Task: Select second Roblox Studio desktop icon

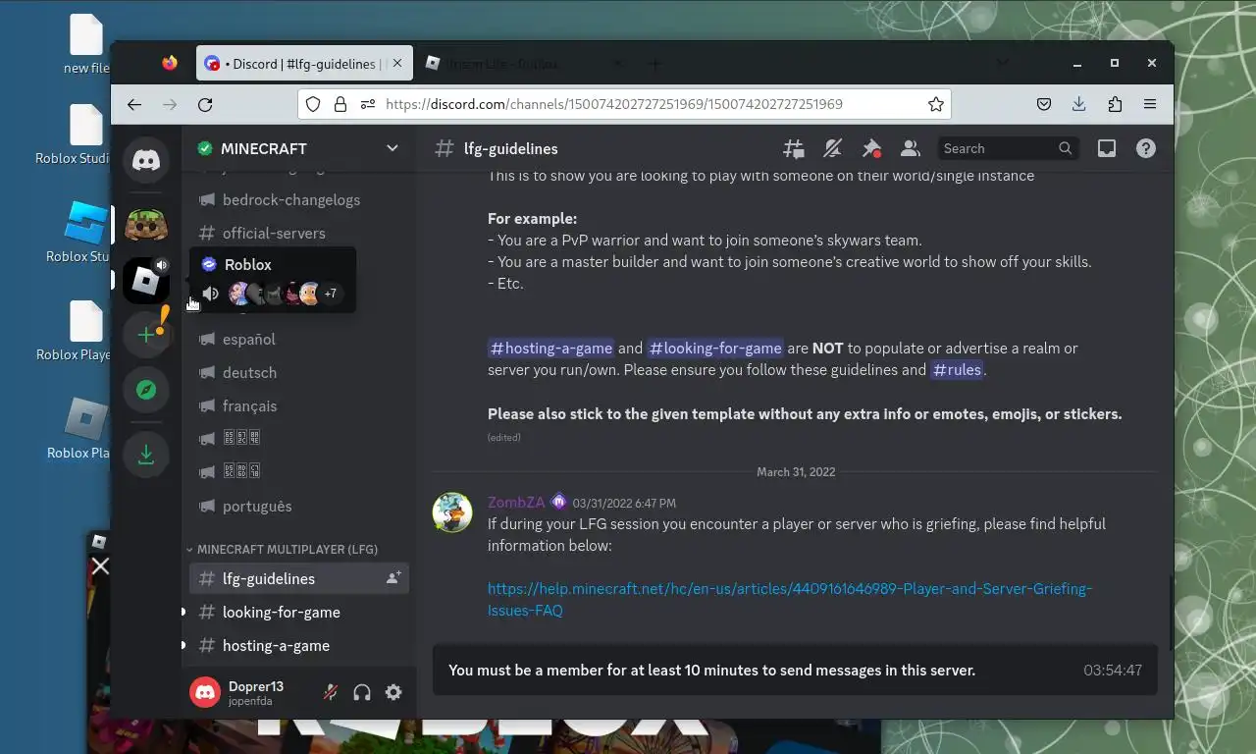Action: (80, 233)
